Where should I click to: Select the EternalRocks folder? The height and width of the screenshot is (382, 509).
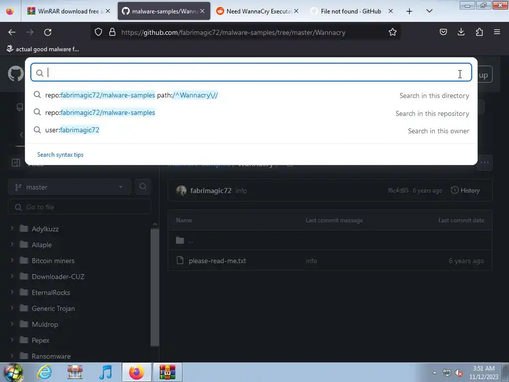(x=51, y=292)
